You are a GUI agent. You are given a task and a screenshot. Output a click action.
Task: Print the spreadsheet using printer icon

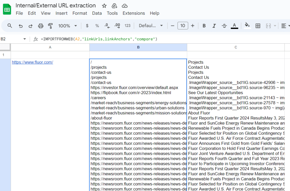pos(40,26)
